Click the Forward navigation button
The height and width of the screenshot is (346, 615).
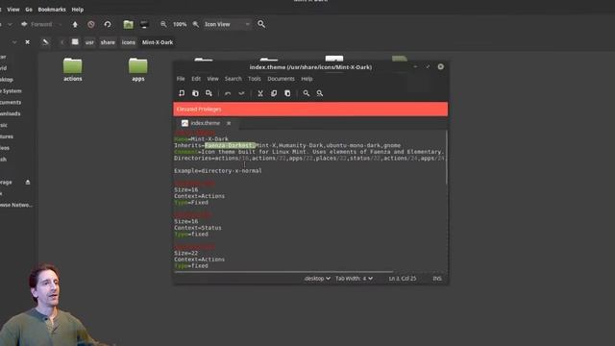(37, 24)
